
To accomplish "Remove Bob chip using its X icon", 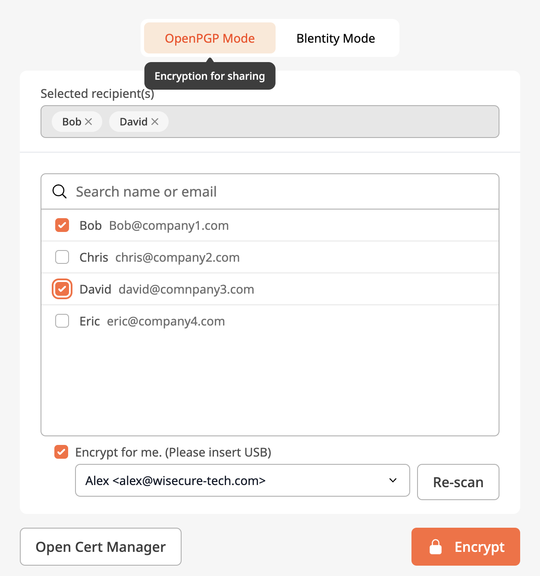I will [88, 122].
